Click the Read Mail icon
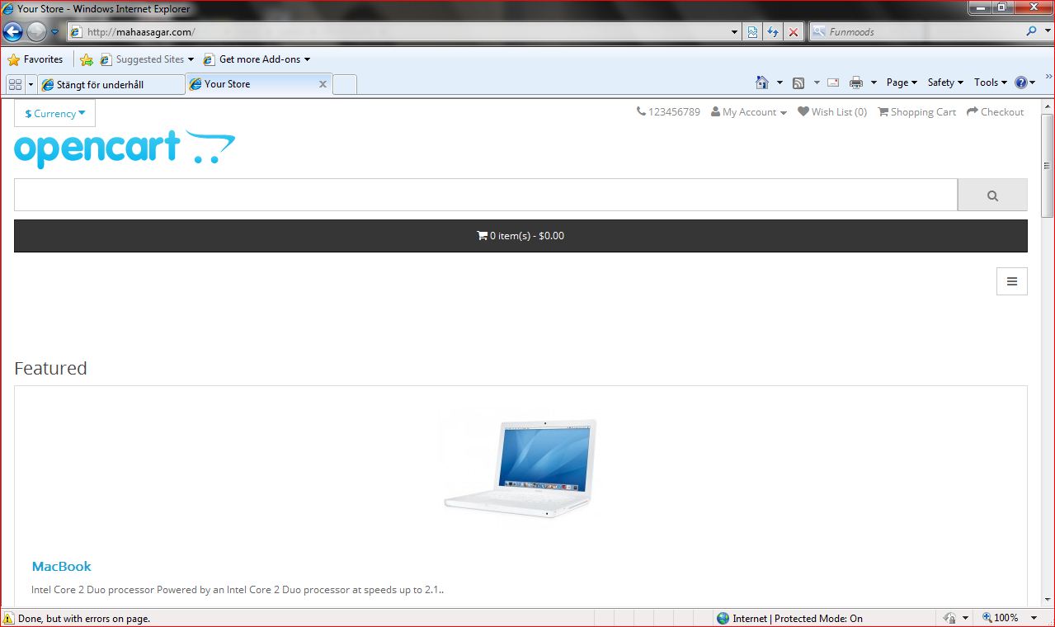The image size is (1055, 627). click(x=833, y=82)
